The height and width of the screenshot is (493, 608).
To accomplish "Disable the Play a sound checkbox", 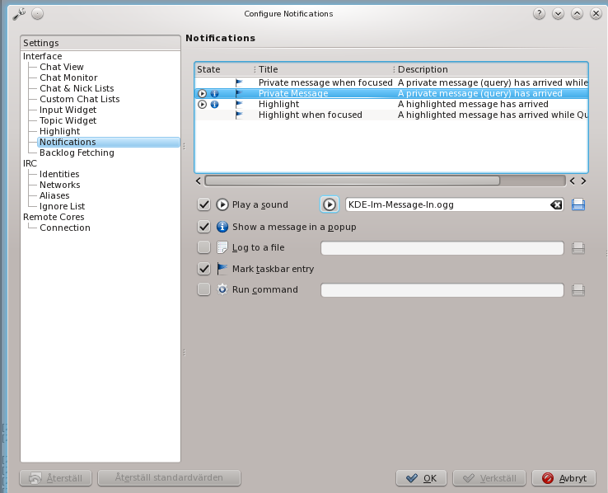I will (204, 204).
